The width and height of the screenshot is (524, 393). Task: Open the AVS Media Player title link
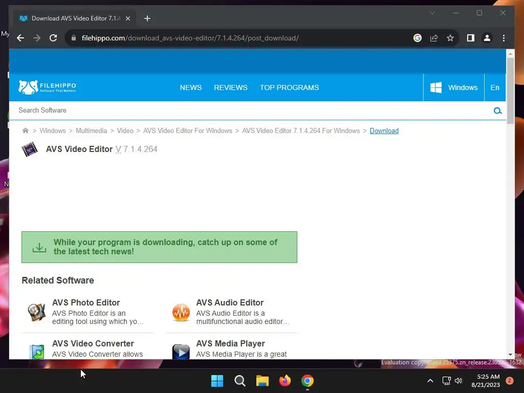[231, 343]
